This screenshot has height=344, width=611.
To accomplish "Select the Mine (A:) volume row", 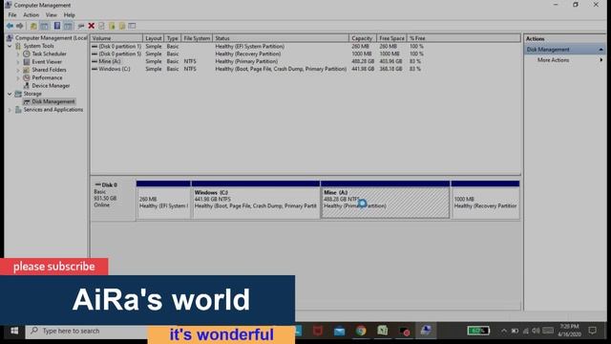I will 305,61.
